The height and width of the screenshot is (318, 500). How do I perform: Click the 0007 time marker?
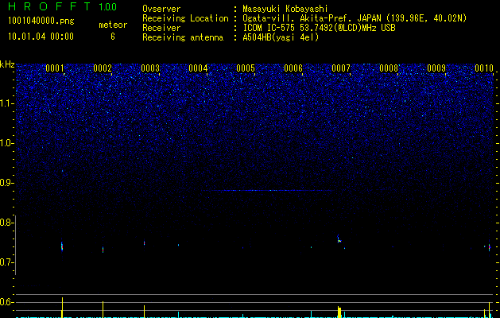click(341, 68)
